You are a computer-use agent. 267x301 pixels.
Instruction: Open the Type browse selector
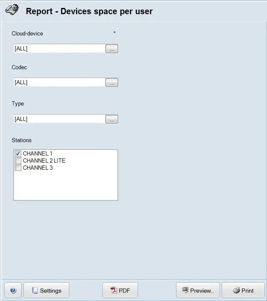click(112, 119)
